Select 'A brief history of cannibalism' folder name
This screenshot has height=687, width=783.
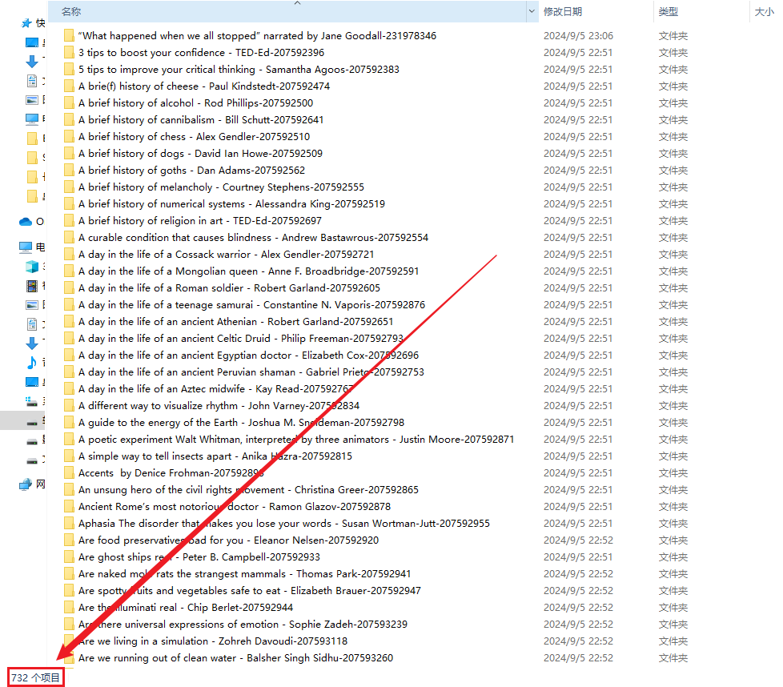pyautogui.click(x=201, y=120)
